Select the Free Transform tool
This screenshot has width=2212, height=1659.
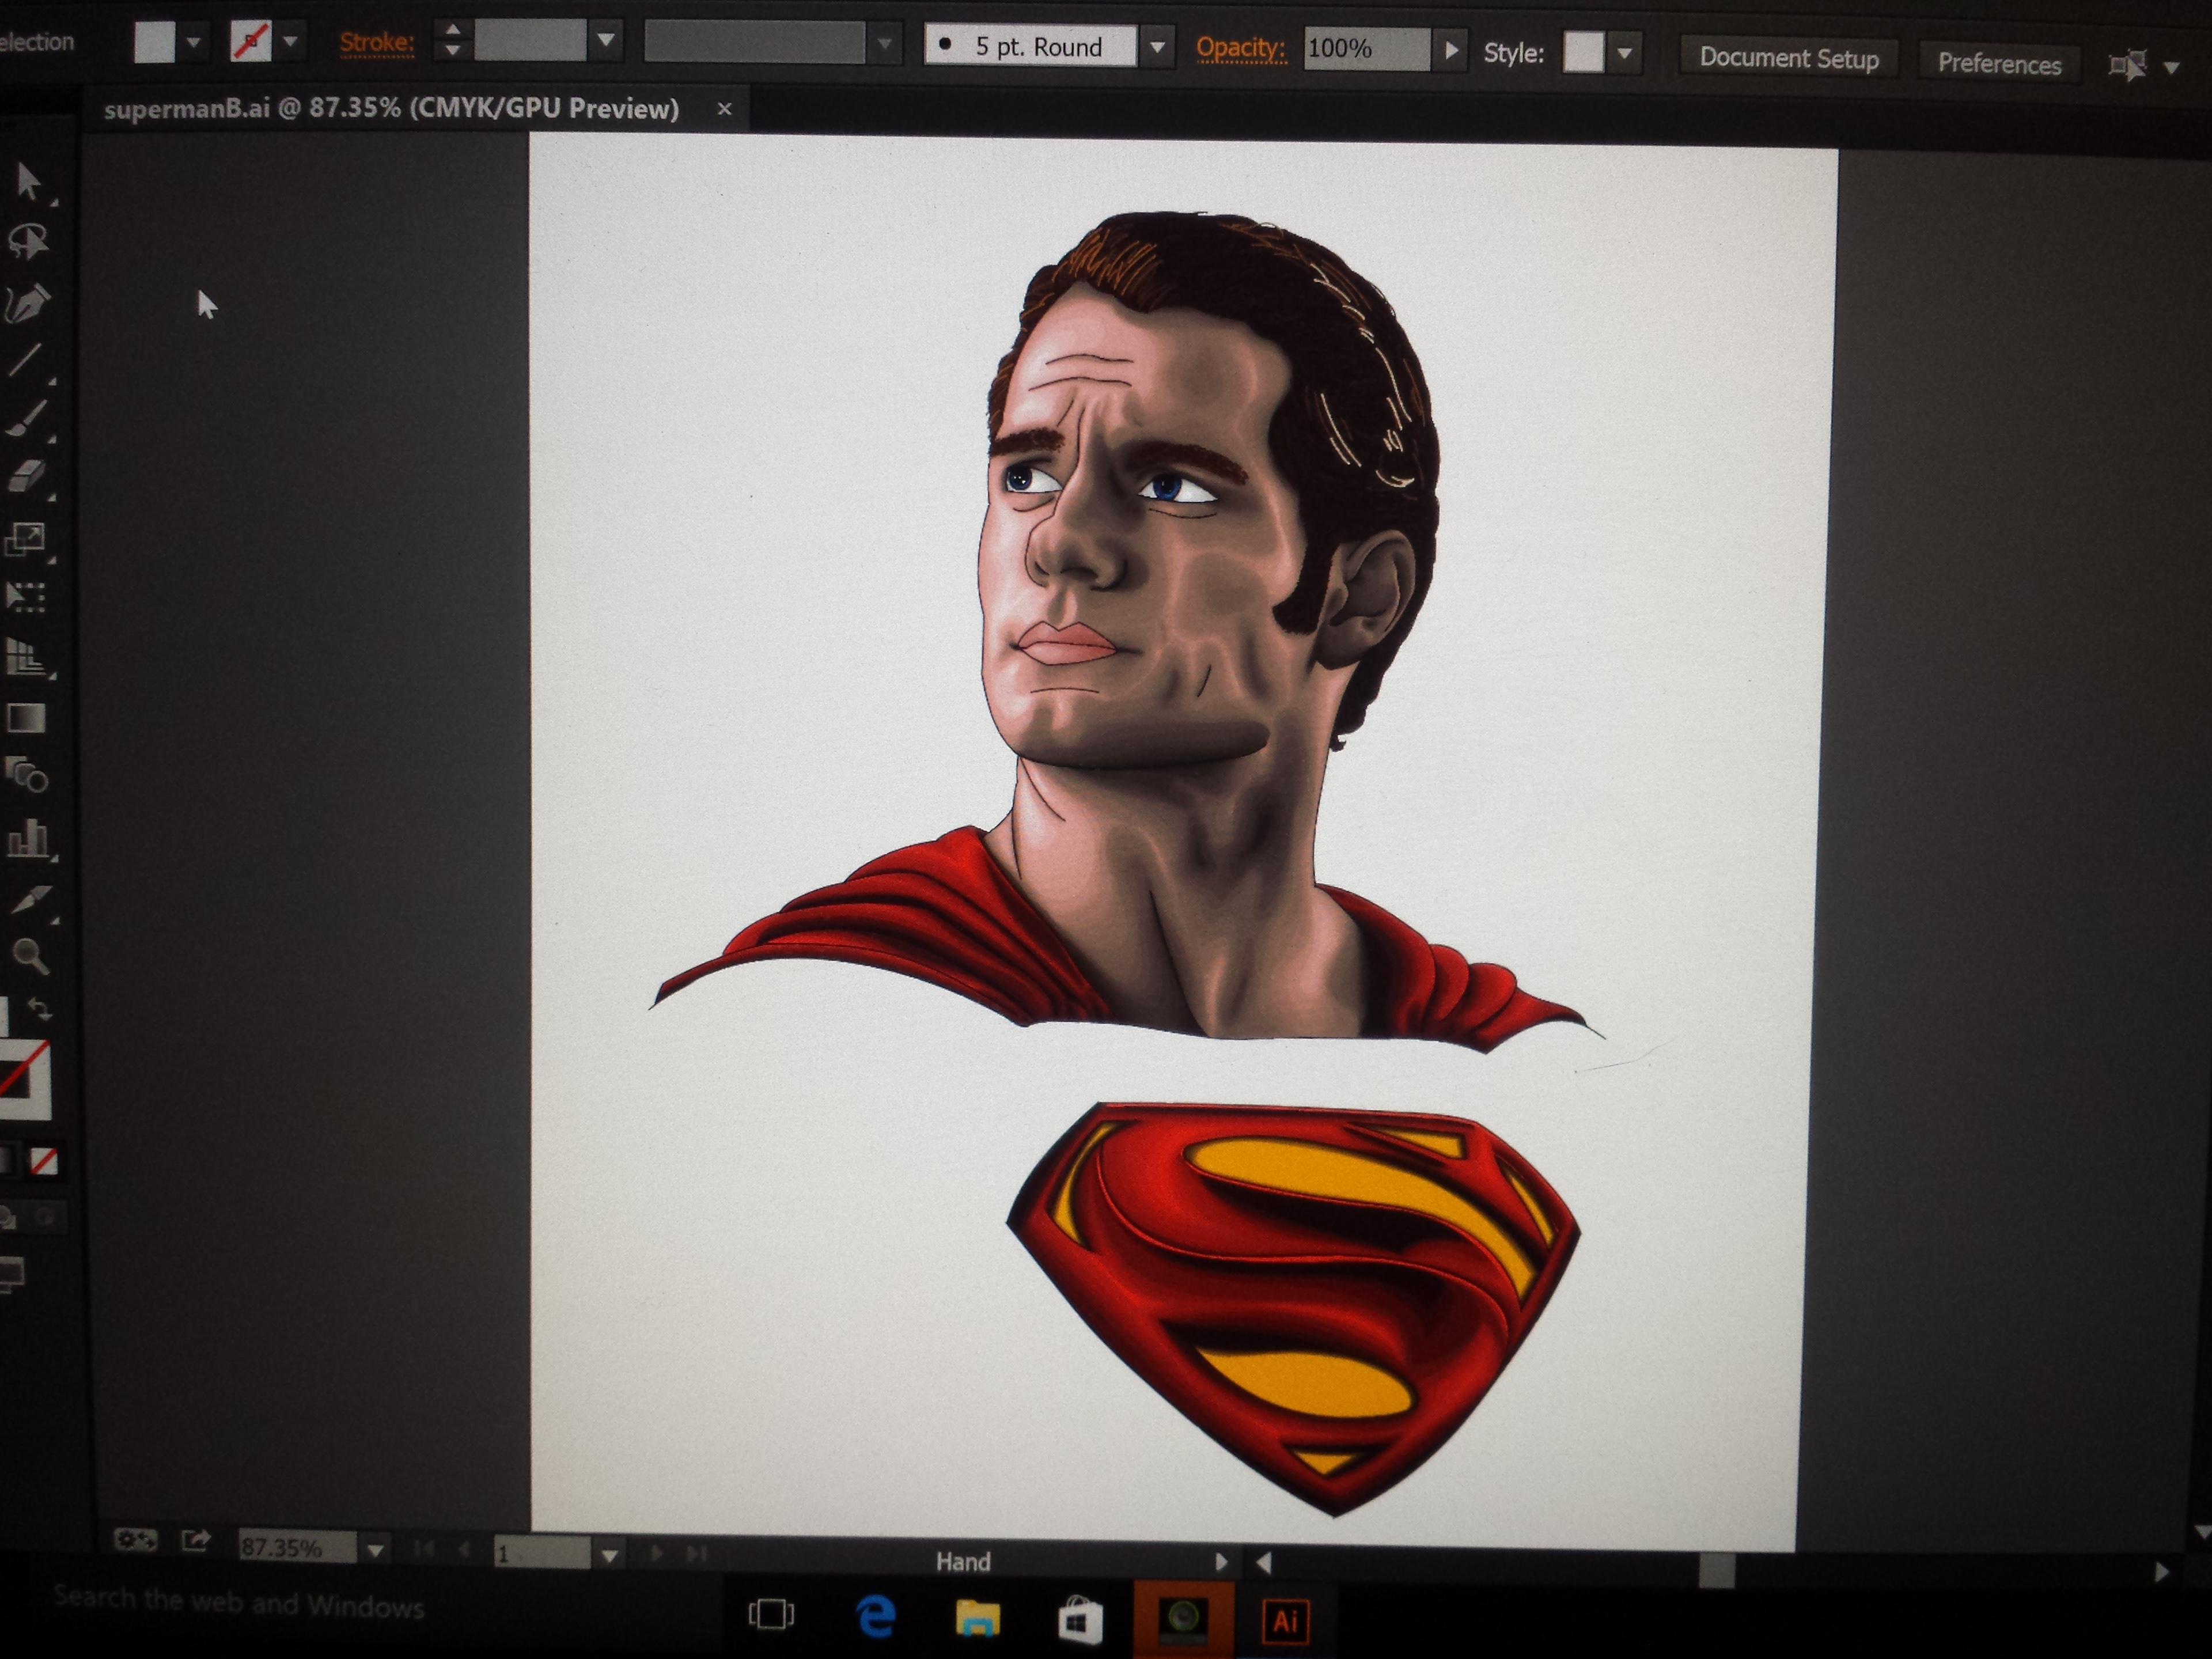[26, 597]
